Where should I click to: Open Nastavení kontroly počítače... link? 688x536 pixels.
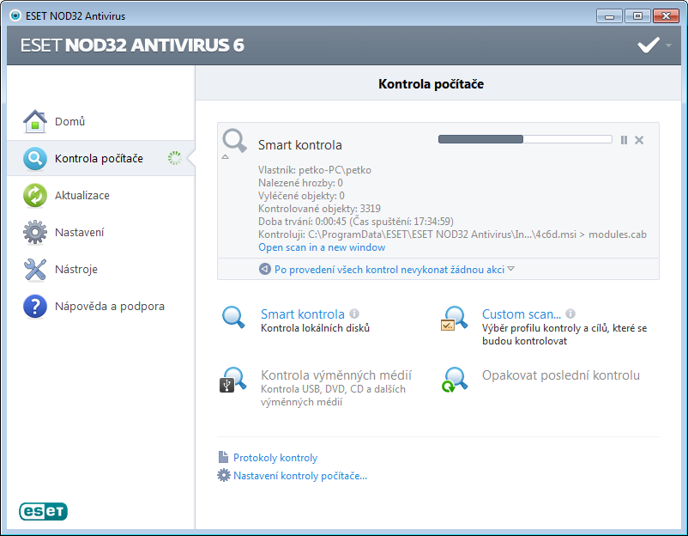click(x=300, y=476)
